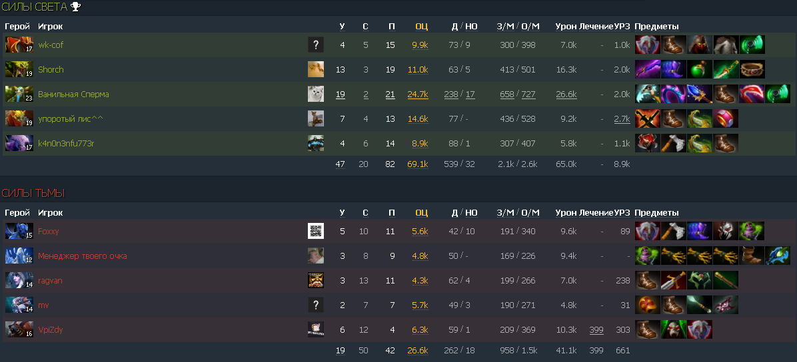This screenshot has width=797, height=362.
Task: Click the trophy icon next to СИЛЫ СВЕТА
Action: click(x=76, y=7)
